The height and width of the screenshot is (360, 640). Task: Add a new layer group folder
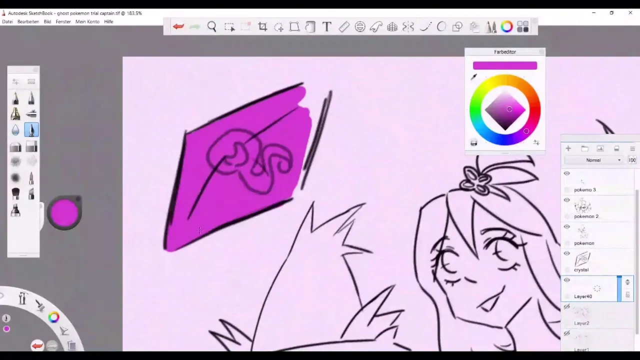[584, 148]
